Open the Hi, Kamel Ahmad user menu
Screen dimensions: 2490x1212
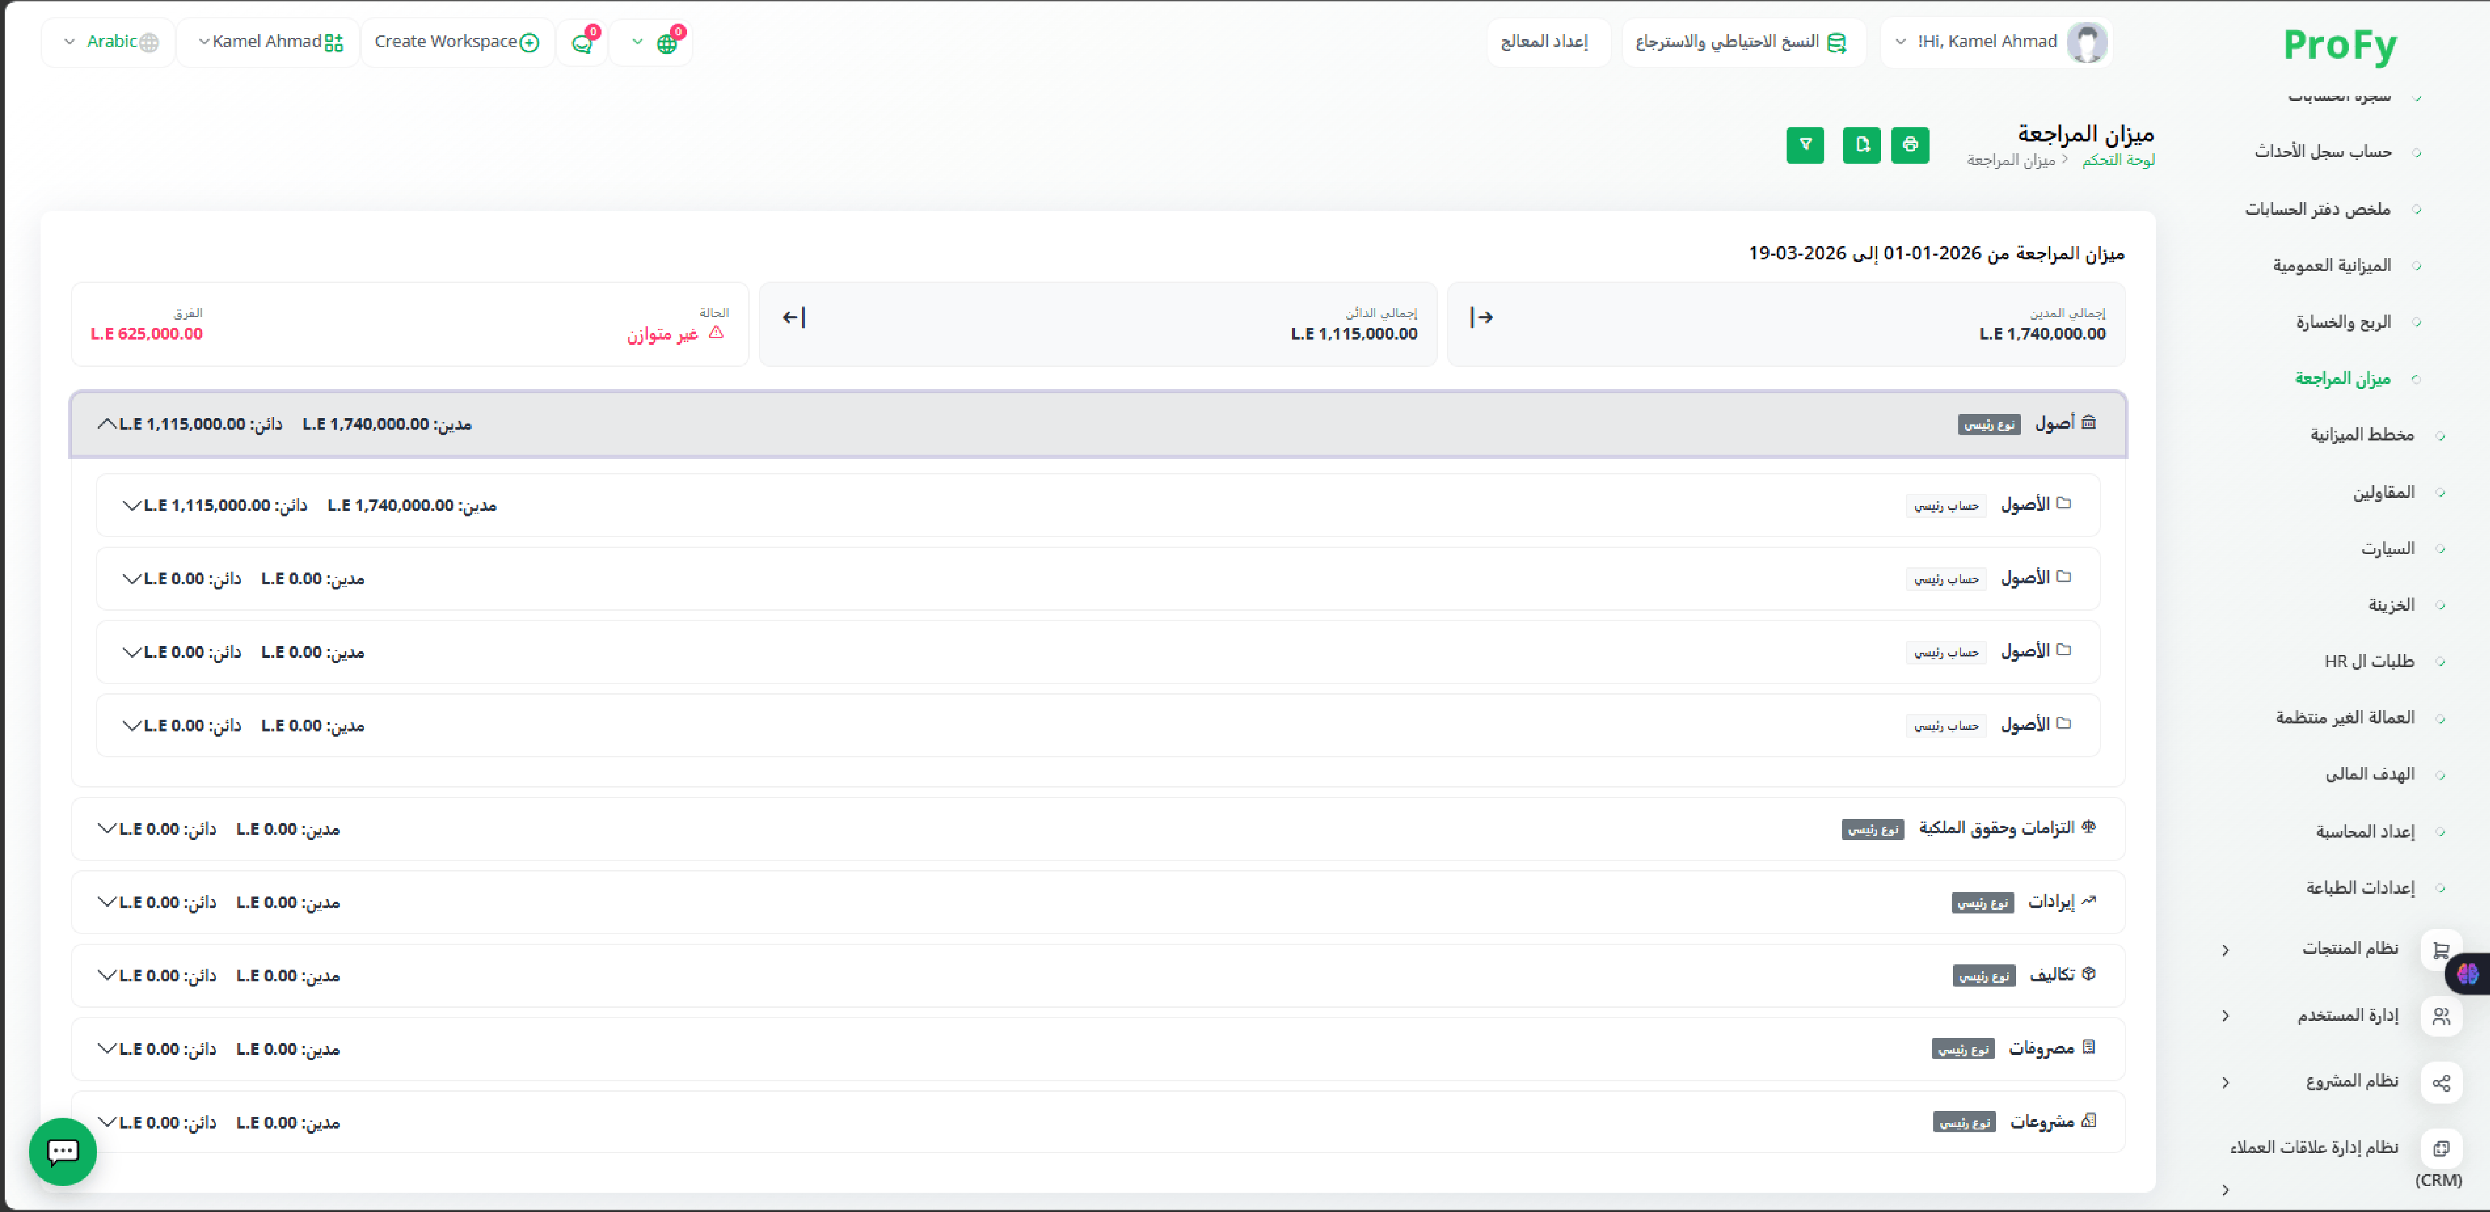[x=1995, y=42]
